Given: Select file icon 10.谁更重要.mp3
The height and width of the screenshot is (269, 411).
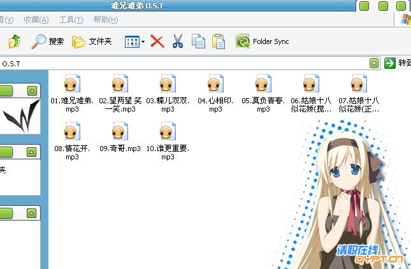Looking at the screenshot, I should [x=168, y=131].
